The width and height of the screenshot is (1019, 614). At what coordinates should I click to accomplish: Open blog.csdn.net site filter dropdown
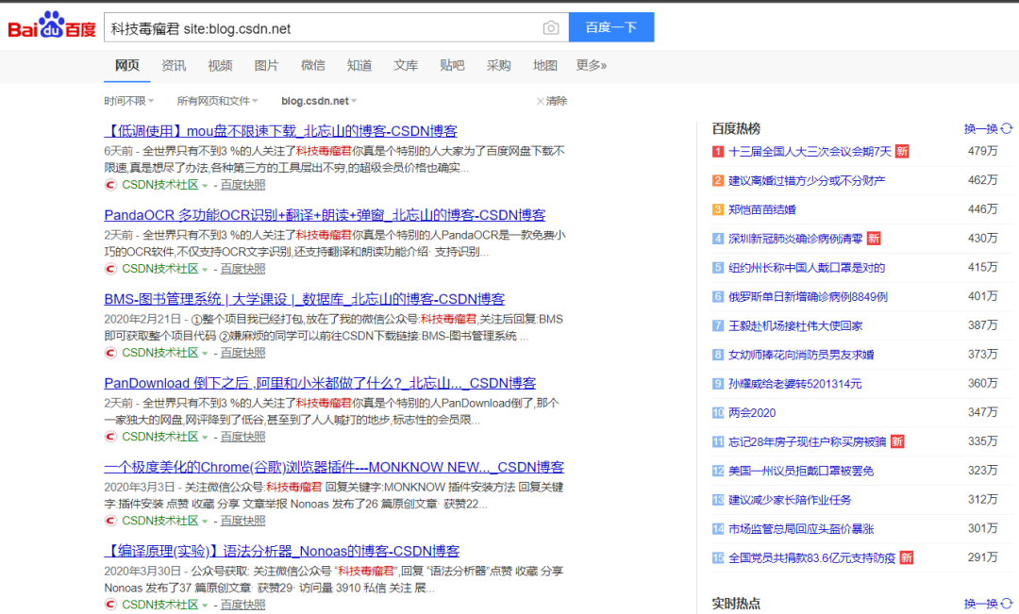tap(319, 101)
